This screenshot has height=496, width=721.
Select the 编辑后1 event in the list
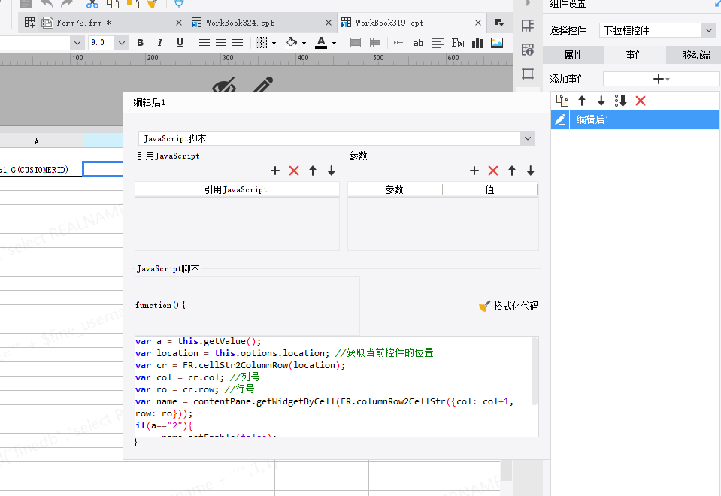tap(644, 119)
